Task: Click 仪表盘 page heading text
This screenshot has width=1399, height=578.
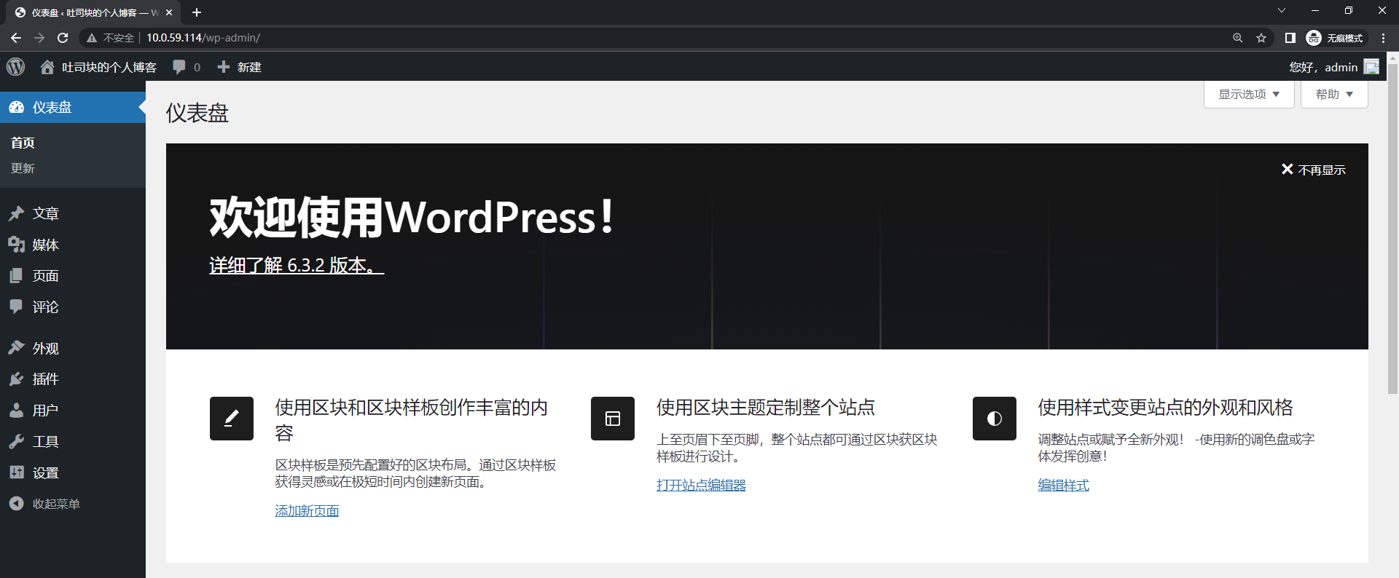Action: pyautogui.click(x=197, y=113)
